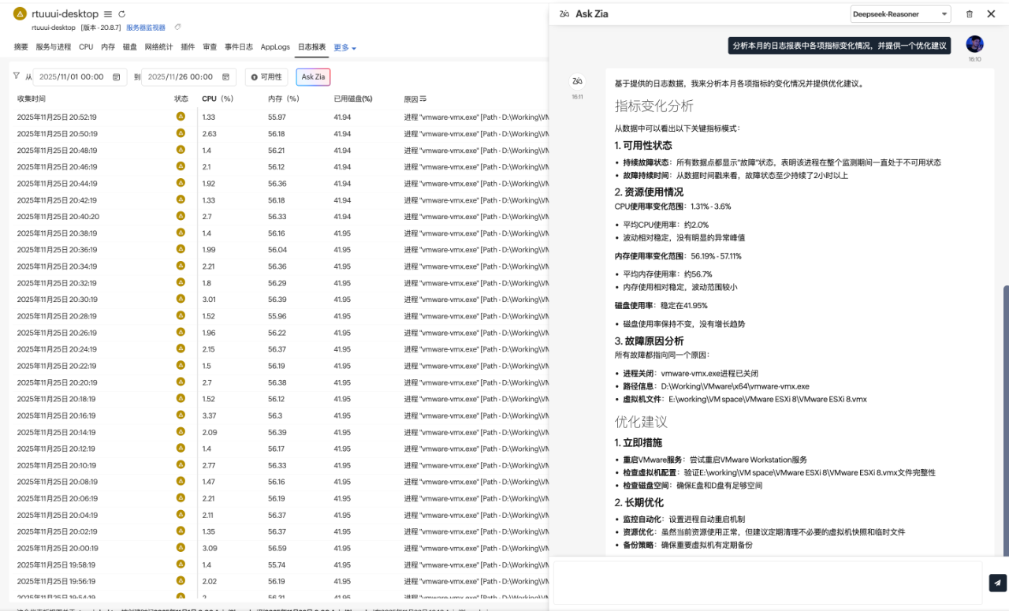The height and width of the screenshot is (611, 1009).
Task: Click the user avatar beside the question
Action: [x=975, y=44]
